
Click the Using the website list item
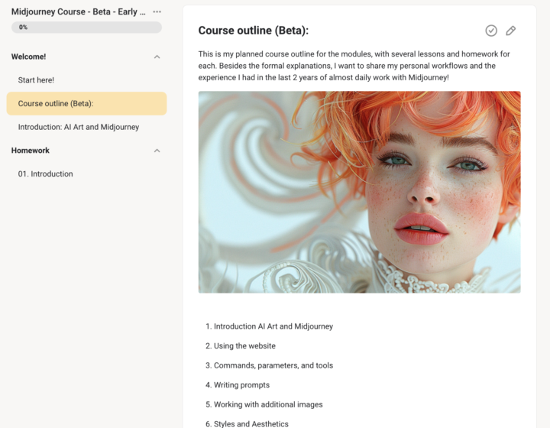[244, 346]
